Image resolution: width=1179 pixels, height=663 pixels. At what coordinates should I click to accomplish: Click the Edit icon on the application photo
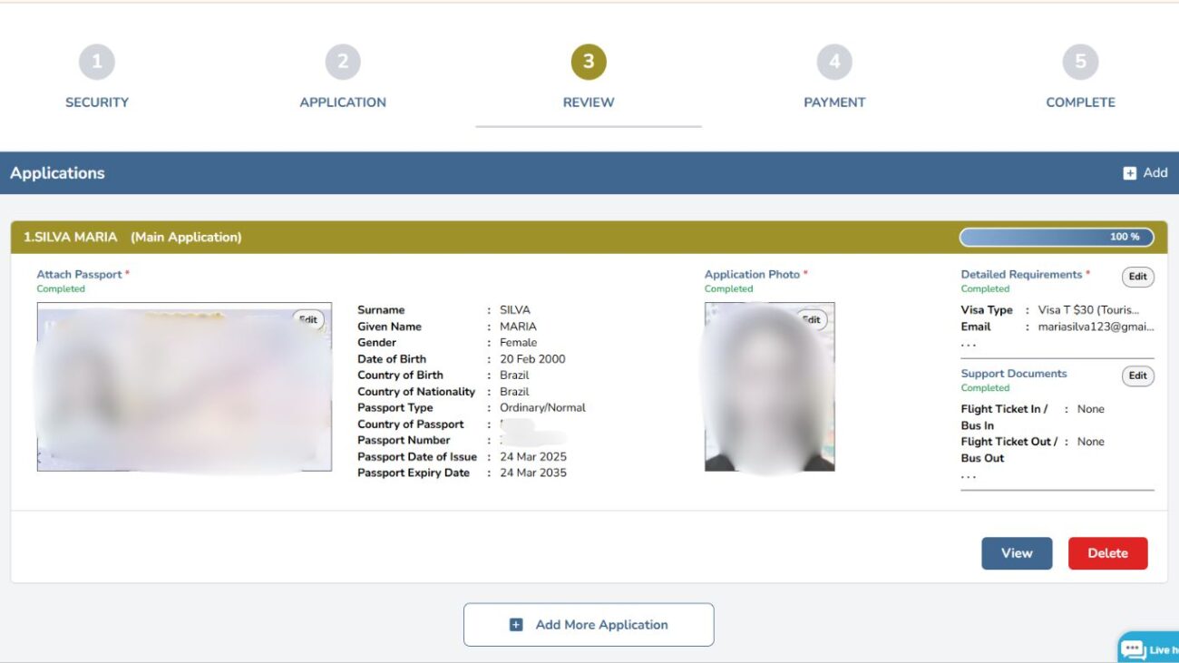[x=811, y=319]
